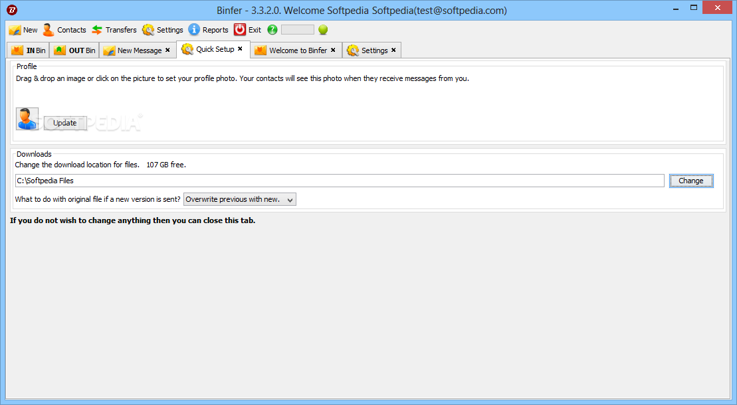Click the Change download location button
737x405 pixels.
[x=691, y=181]
